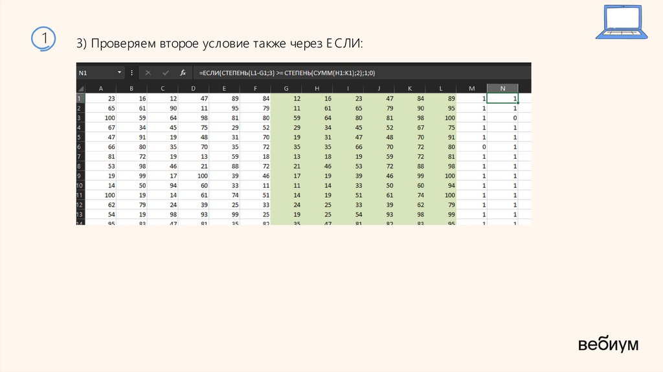Select highlighted column N header
663x372 pixels.
[x=502, y=88]
